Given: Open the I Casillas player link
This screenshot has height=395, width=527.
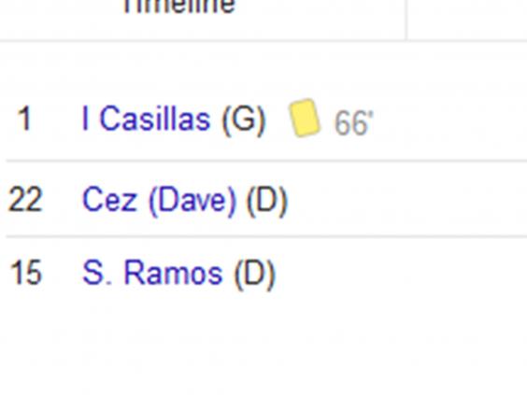Looking at the screenshot, I should [146, 119].
